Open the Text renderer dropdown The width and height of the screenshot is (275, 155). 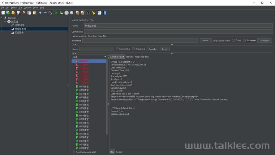coord(89,57)
